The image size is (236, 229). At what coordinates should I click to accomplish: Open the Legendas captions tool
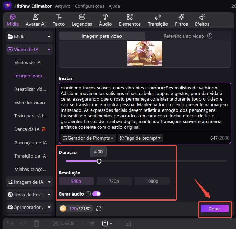[82, 20]
